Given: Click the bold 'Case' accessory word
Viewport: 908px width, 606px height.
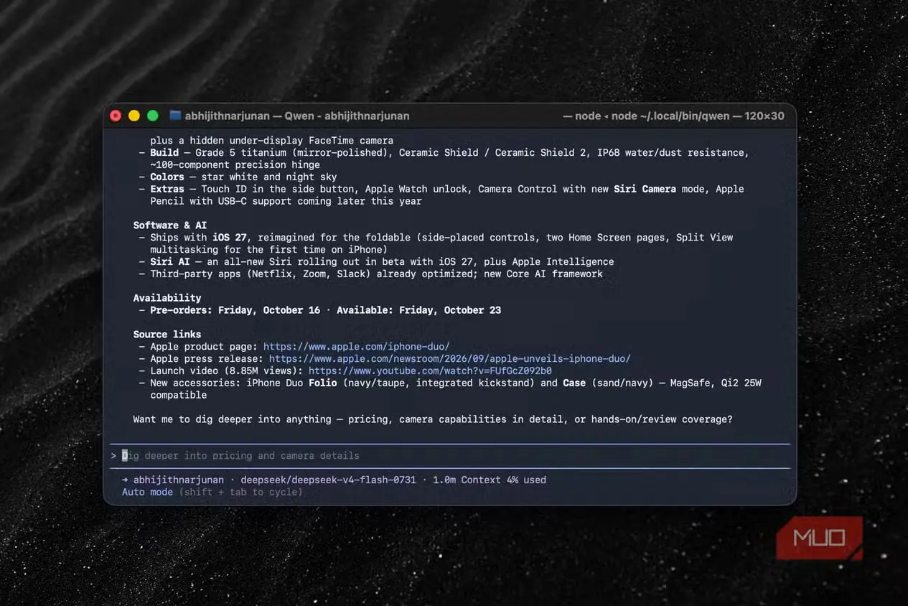Looking at the screenshot, I should (x=574, y=383).
